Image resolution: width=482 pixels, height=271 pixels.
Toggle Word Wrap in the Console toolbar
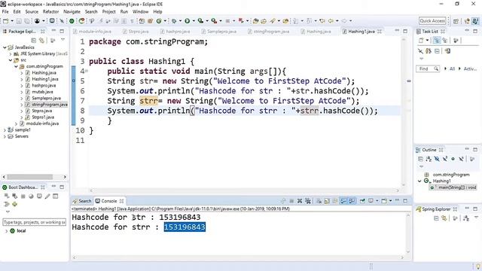(335, 201)
